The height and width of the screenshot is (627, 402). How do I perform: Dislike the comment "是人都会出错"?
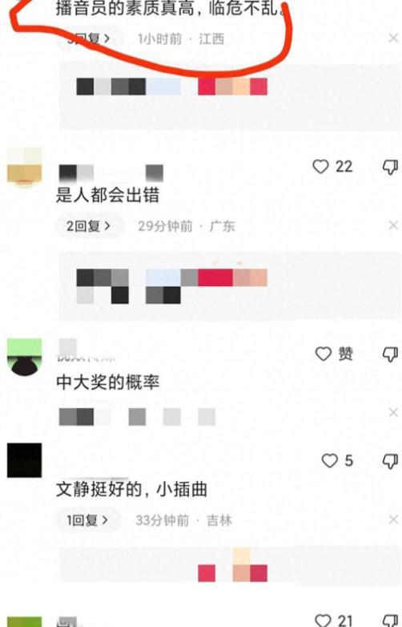pyautogui.click(x=390, y=167)
